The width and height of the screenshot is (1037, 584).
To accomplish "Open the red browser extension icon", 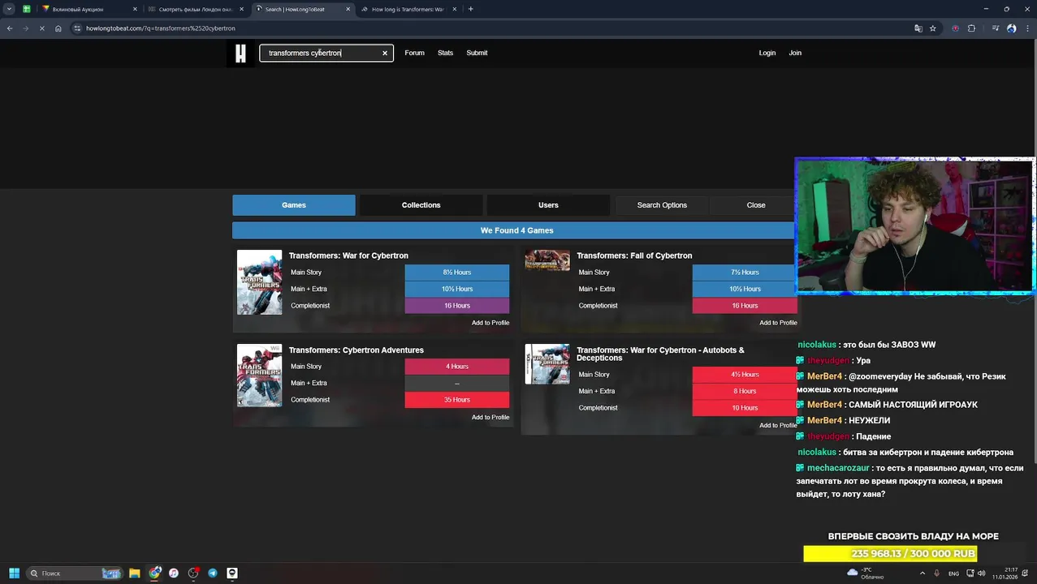I will coord(955,28).
